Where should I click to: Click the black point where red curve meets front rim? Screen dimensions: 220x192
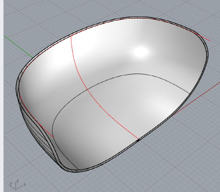point(138,140)
